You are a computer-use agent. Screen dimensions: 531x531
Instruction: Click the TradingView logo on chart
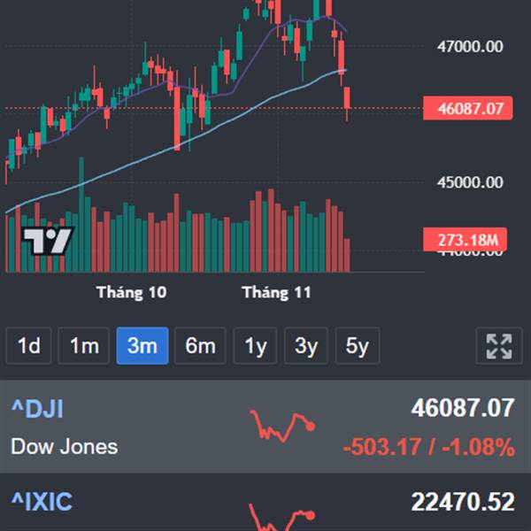(x=47, y=240)
